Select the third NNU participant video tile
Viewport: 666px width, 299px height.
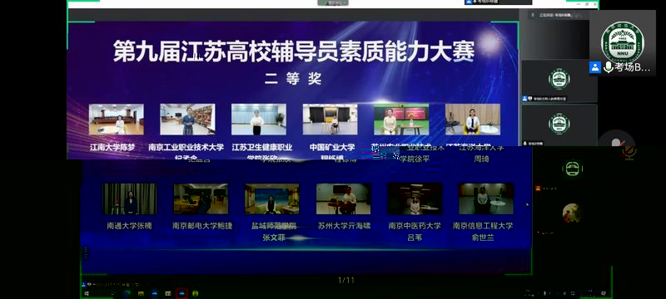point(559,125)
